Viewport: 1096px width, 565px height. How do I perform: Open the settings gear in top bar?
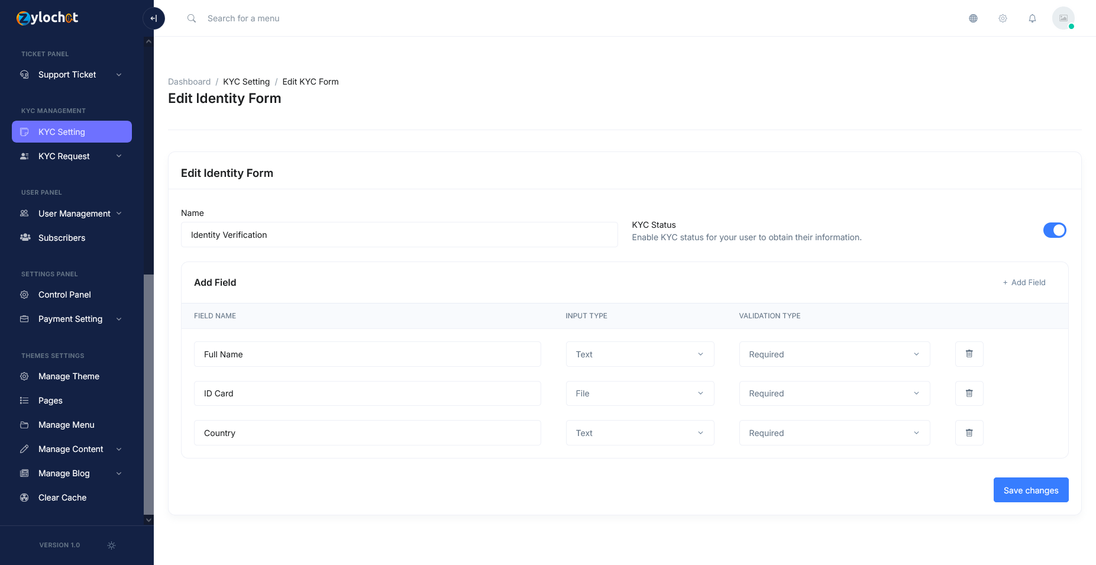point(1003,18)
